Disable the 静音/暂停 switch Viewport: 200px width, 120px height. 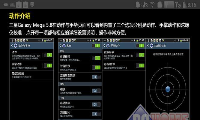(140, 66)
